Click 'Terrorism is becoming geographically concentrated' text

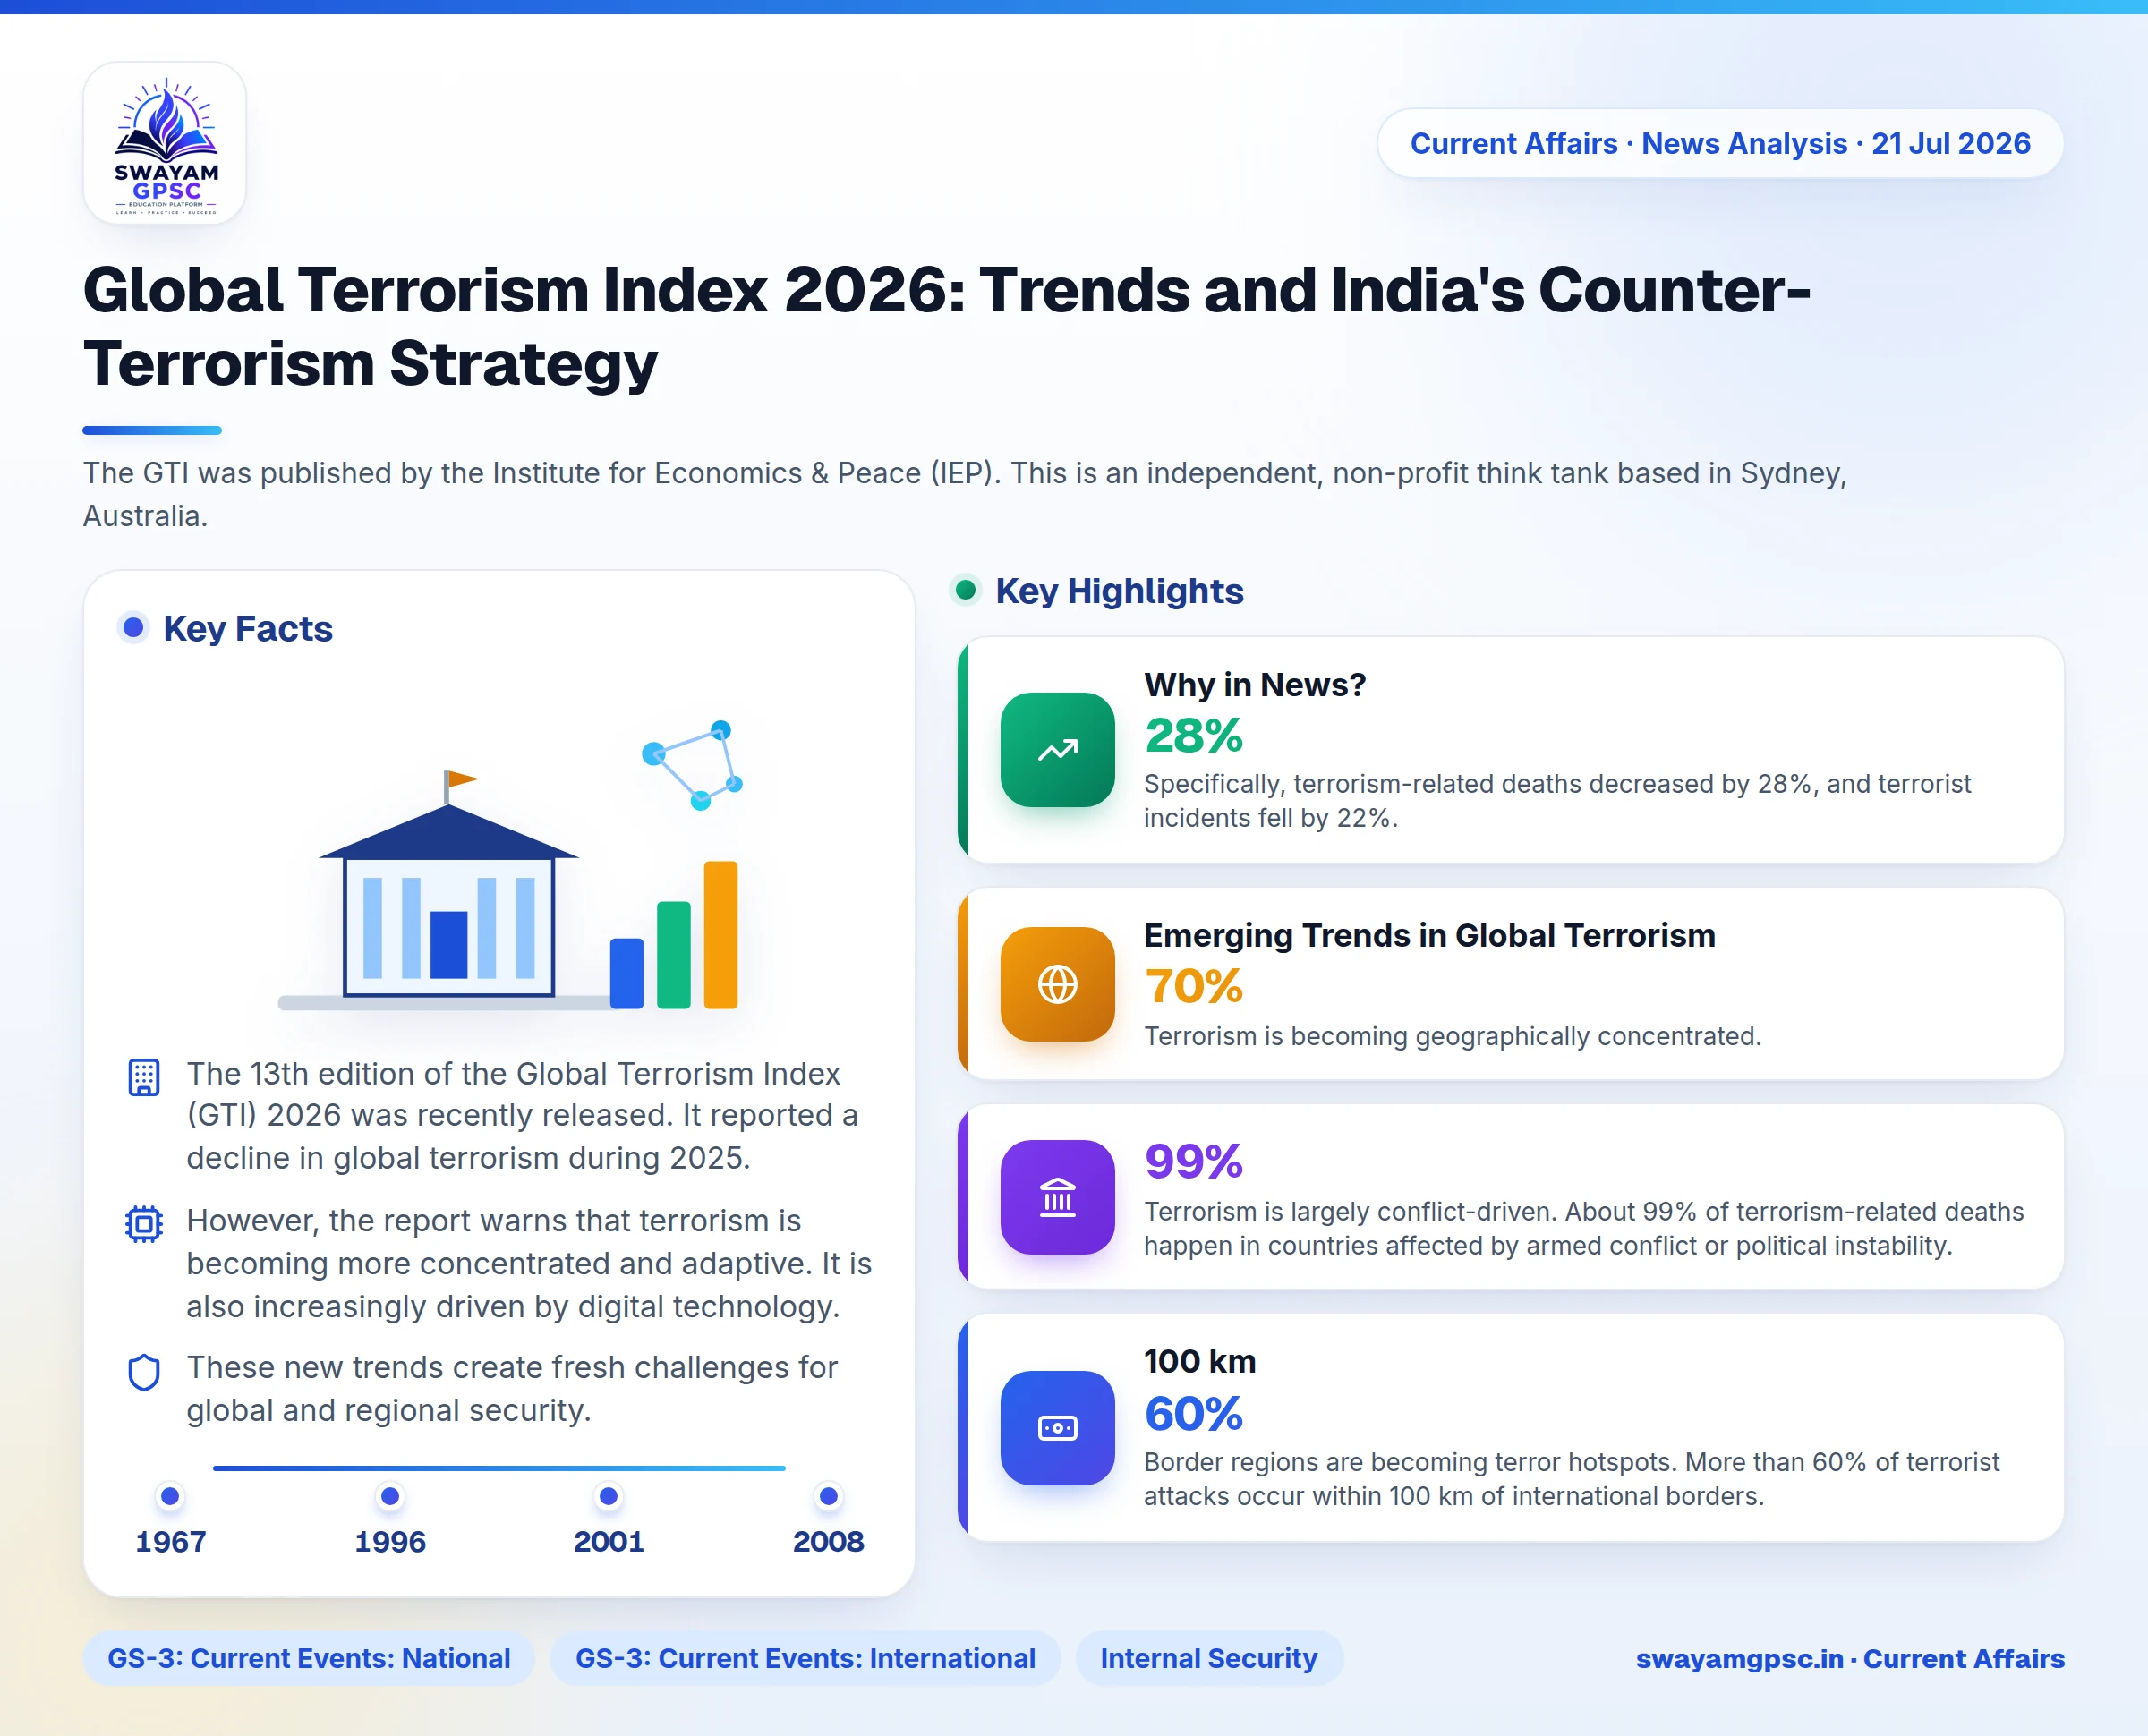coord(1453,1036)
